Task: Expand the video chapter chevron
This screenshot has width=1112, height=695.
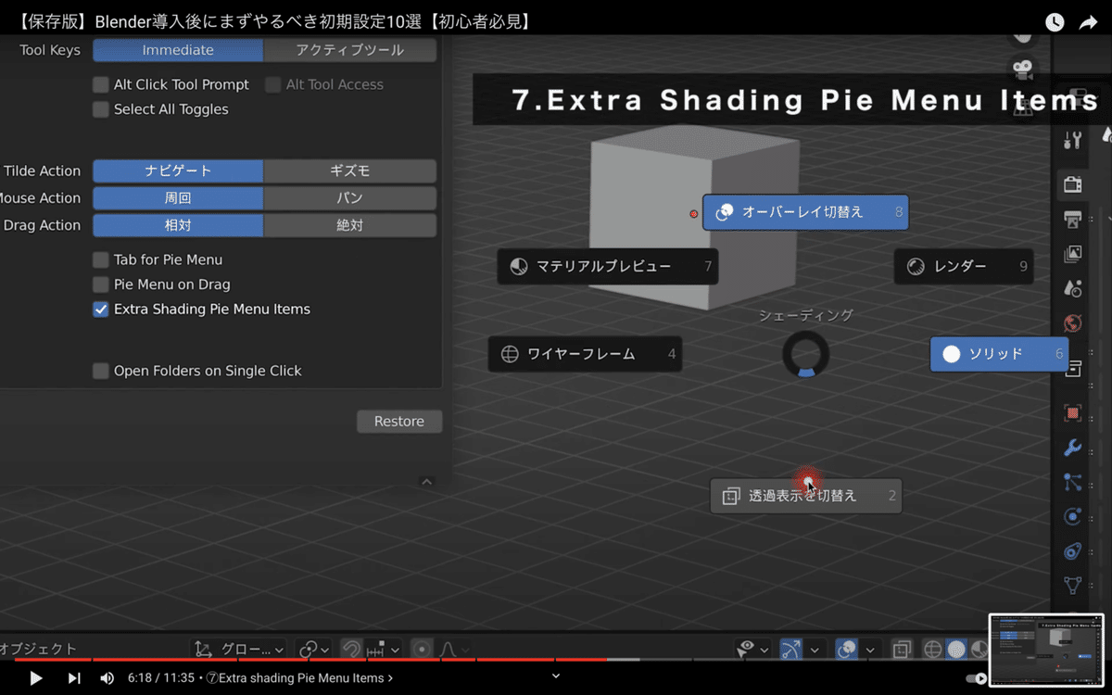Action: click(x=556, y=676)
